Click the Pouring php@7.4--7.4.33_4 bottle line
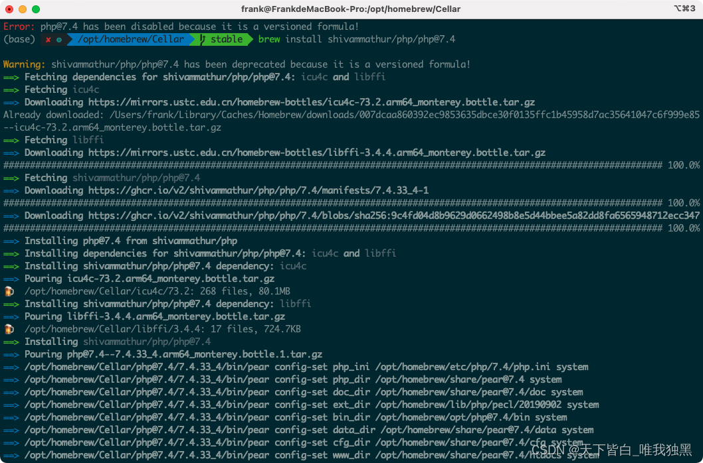 [163, 355]
